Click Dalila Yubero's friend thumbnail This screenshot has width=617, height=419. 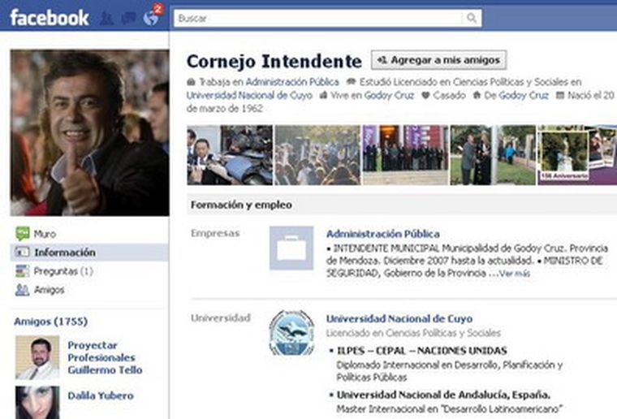[x=37, y=403]
